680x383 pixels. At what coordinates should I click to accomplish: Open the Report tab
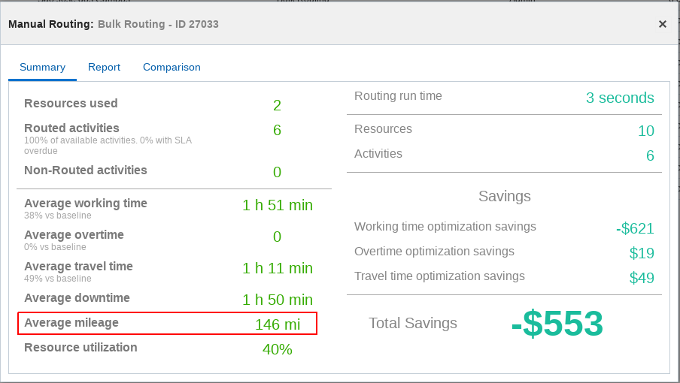[x=104, y=67]
